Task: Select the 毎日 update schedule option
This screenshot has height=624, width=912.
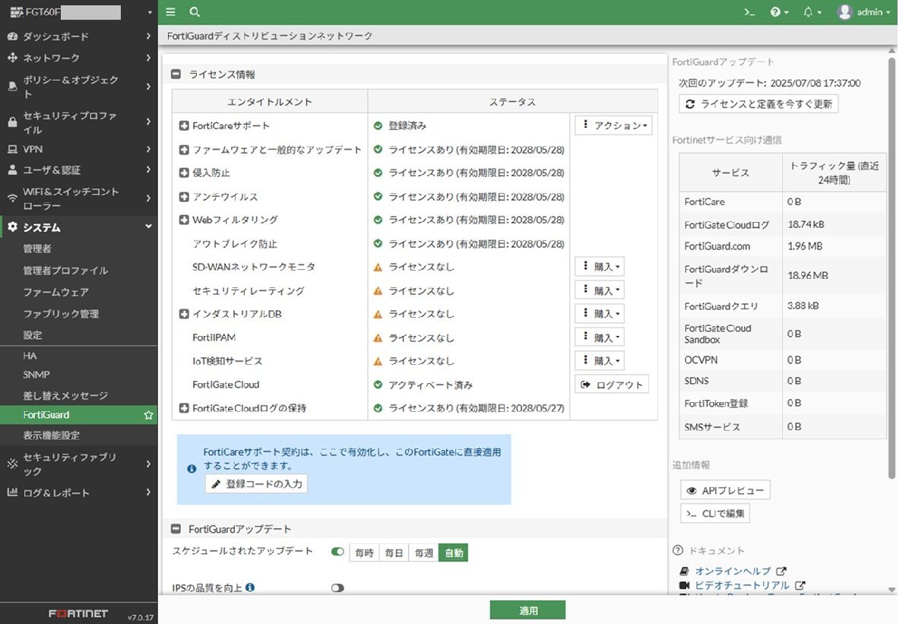Action: click(394, 553)
